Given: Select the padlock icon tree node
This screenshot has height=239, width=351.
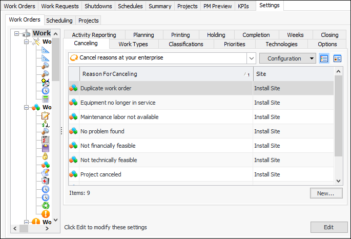Looking at the screenshot, I should pos(46,156).
